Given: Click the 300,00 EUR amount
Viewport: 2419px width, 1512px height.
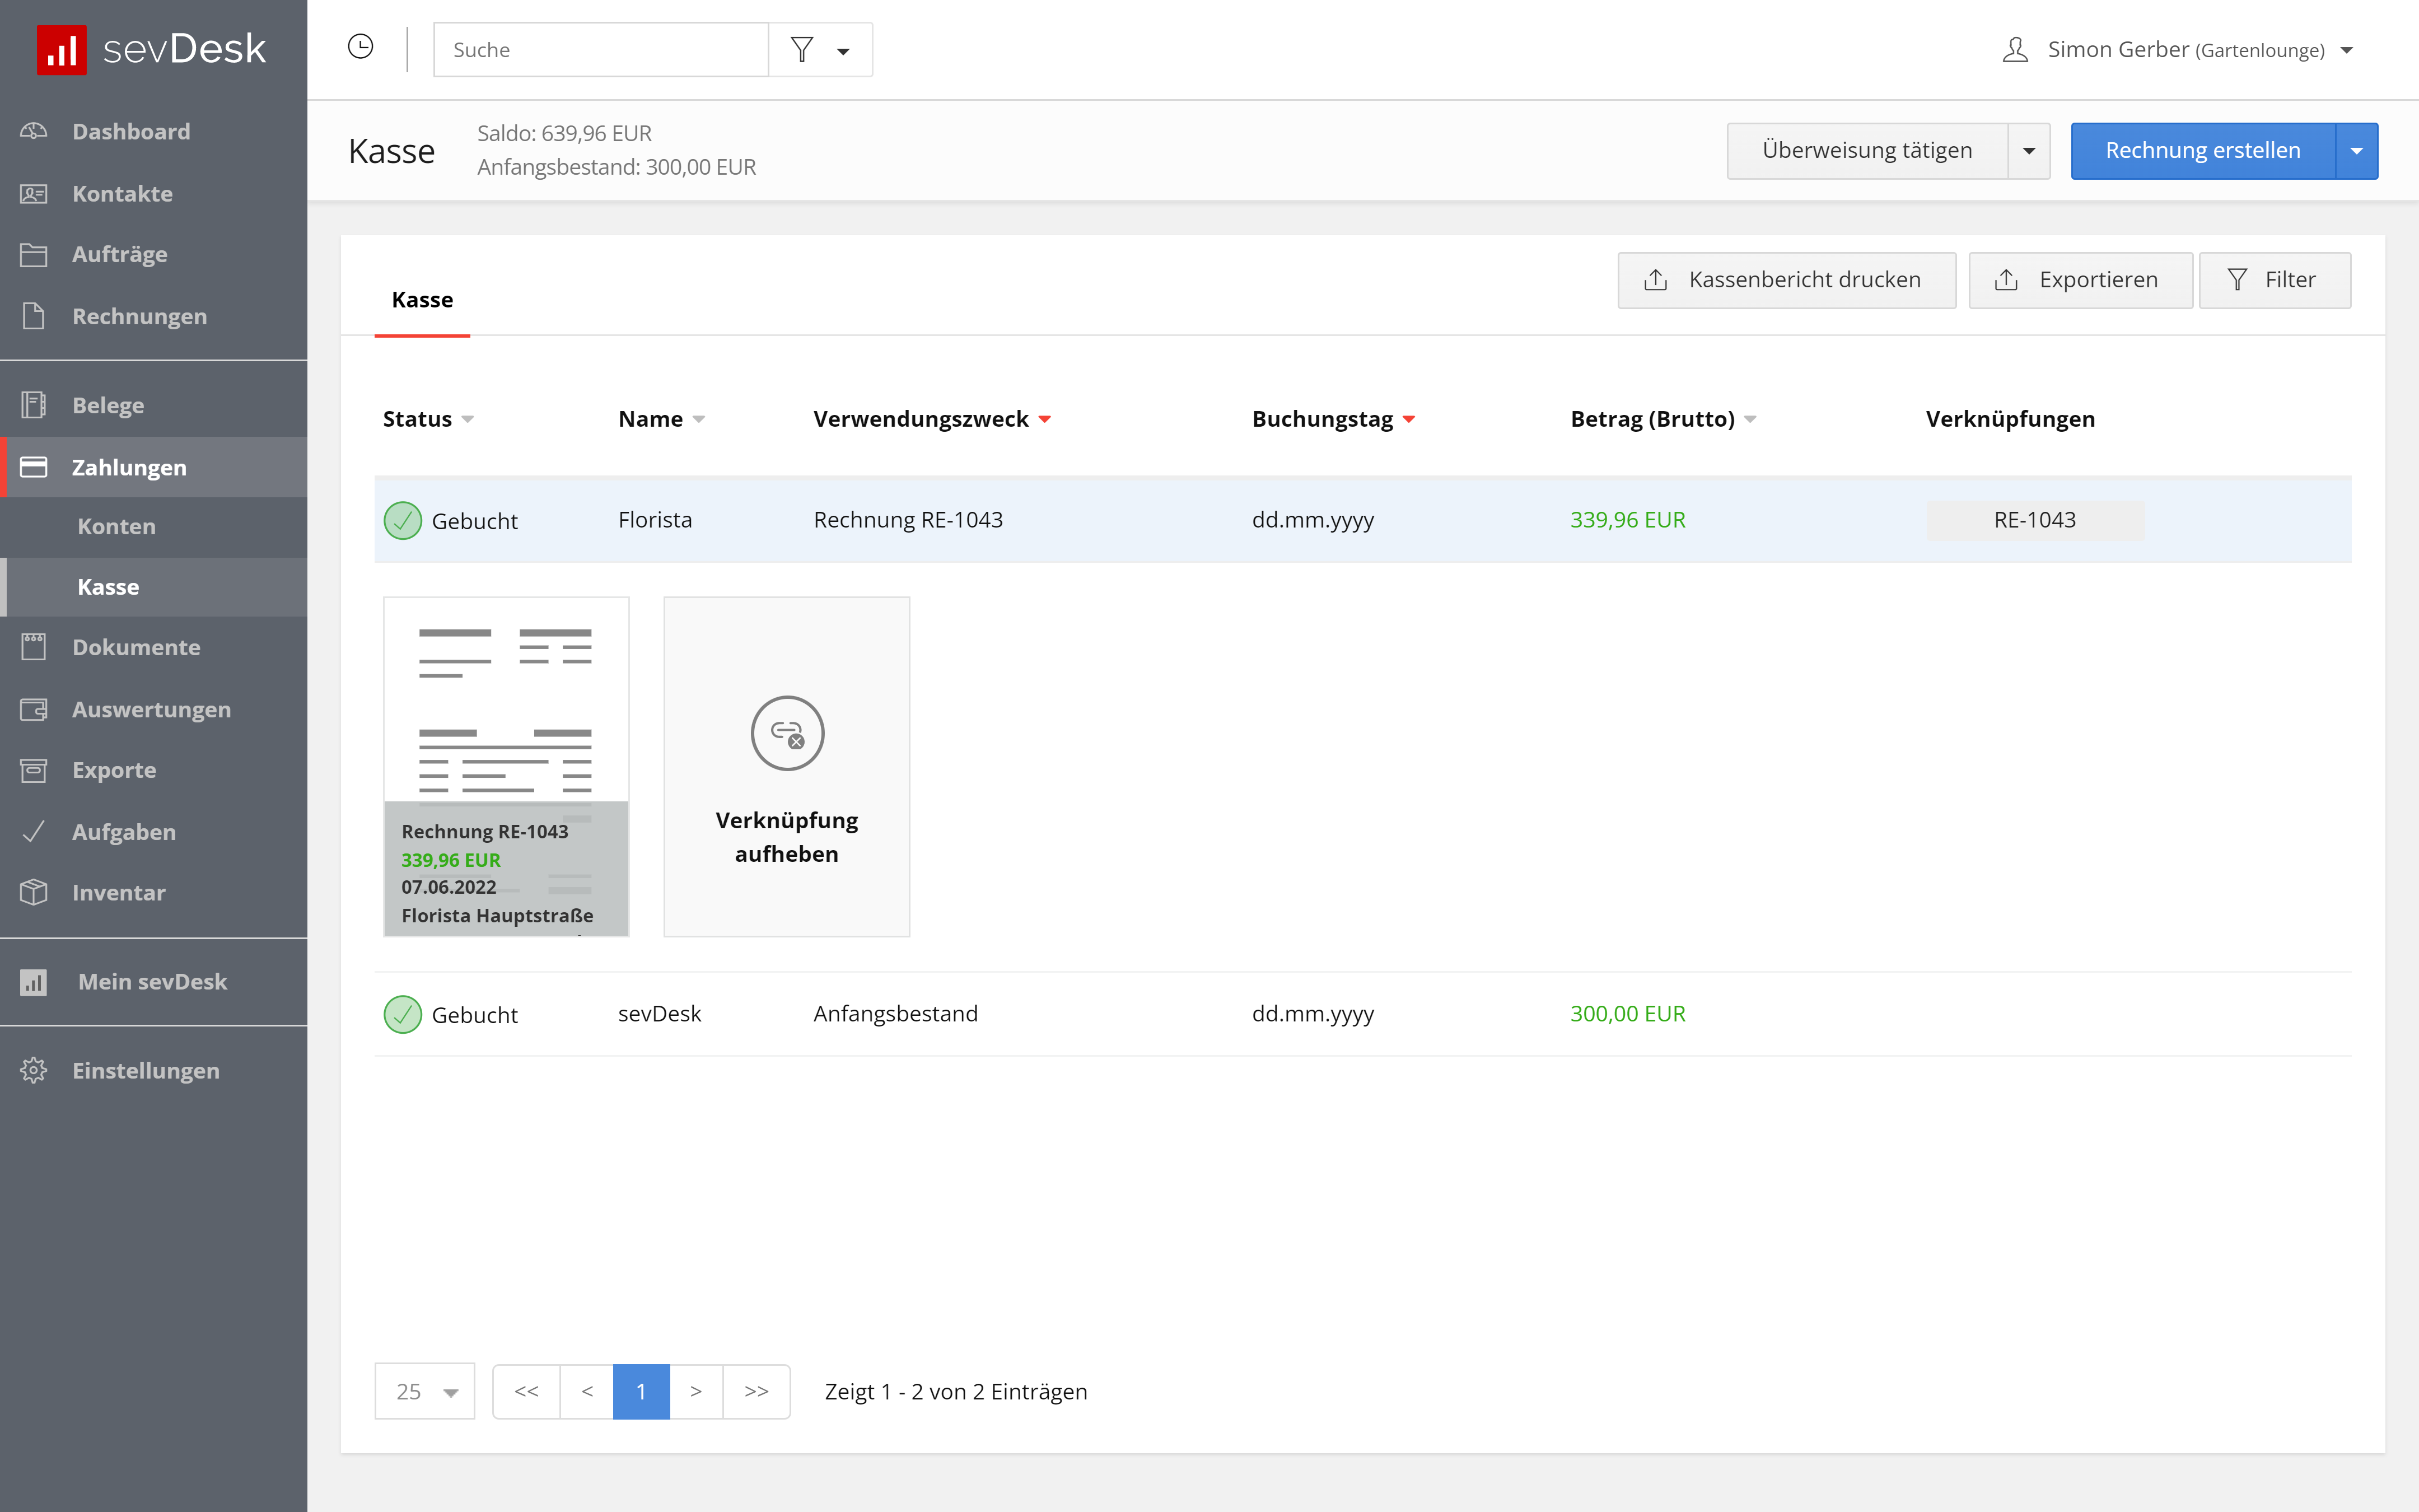Looking at the screenshot, I should pyautogui.click(x=1627, y=1014).
